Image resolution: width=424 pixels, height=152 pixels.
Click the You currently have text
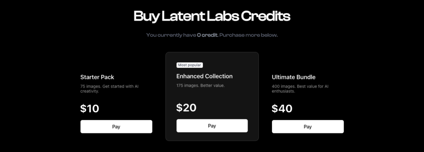[x=171, y=35]
